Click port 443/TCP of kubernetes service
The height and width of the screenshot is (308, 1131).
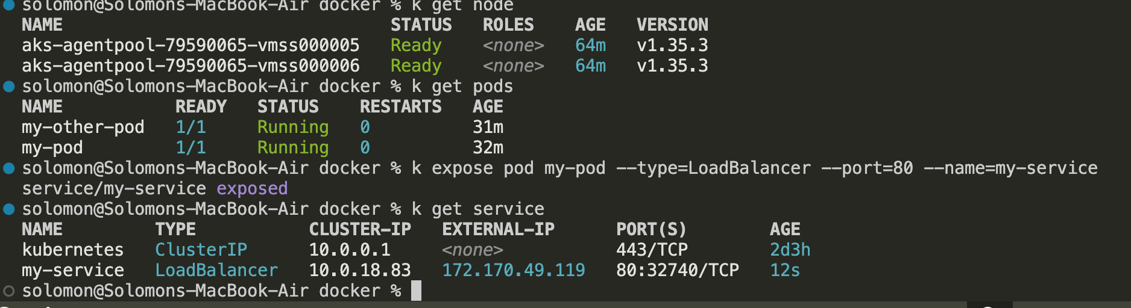tap(652, 250)
